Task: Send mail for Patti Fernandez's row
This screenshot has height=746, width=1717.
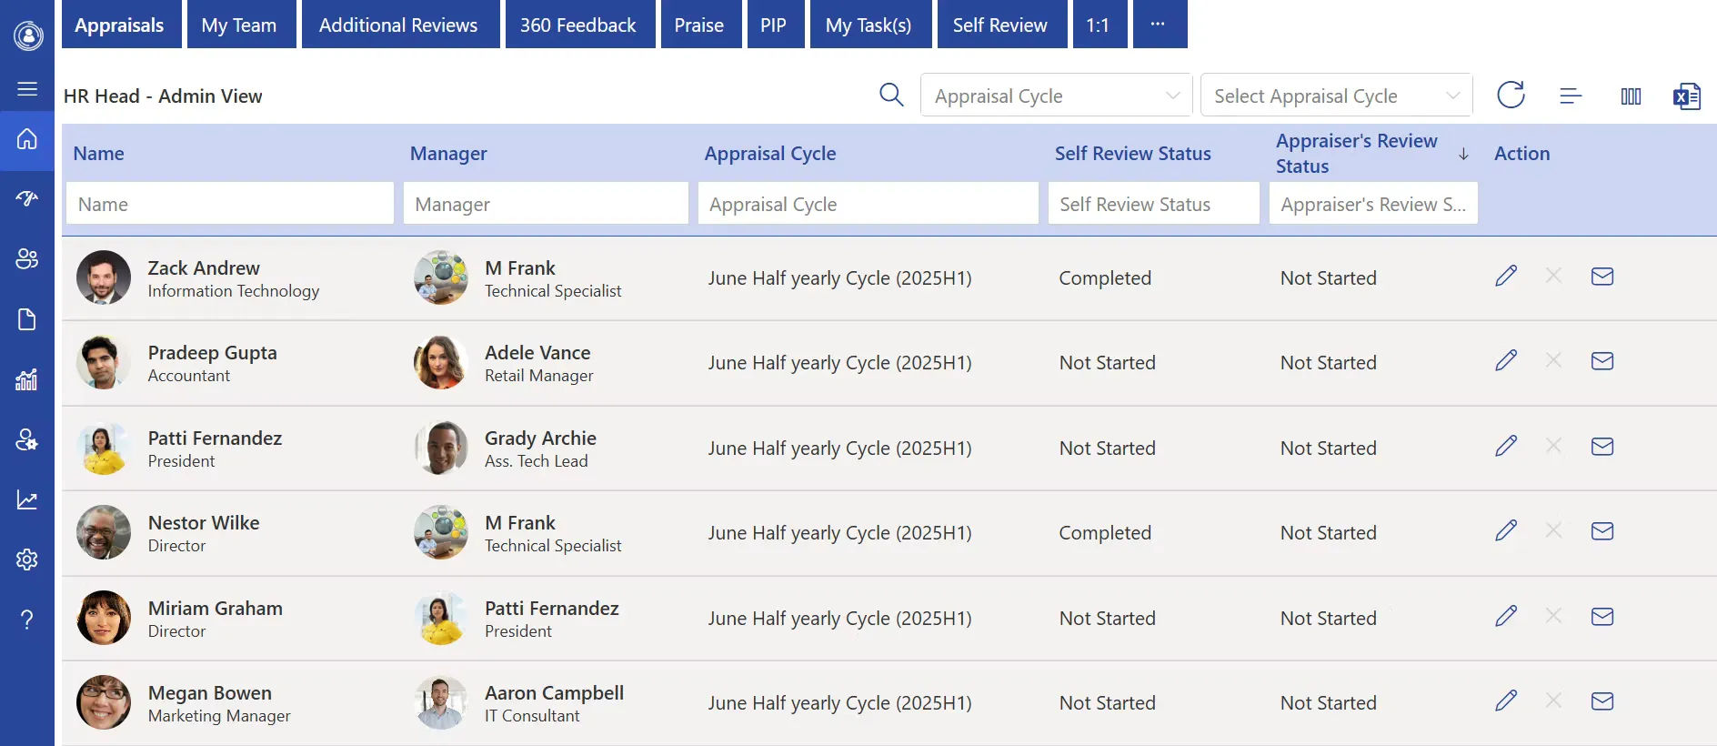Action: (1602, 446)
